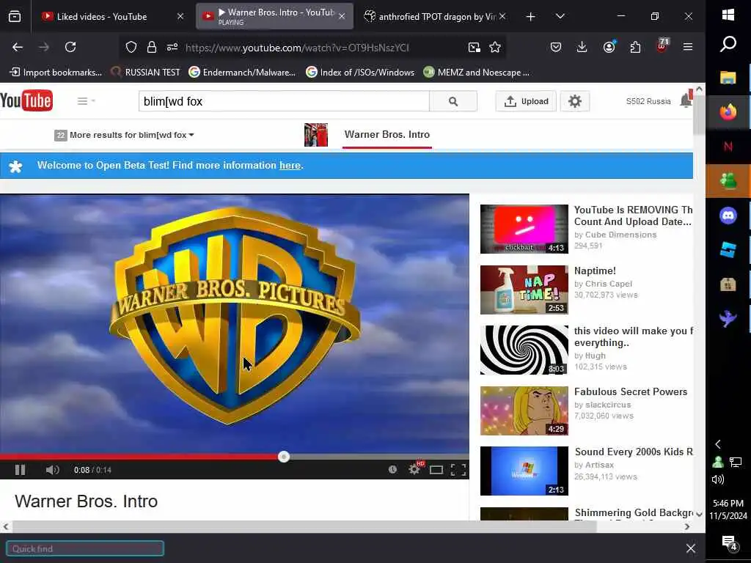This screenshot has width=751, height=563.
Task: Open Netflix taskbar icon
Action: (728, 147)
